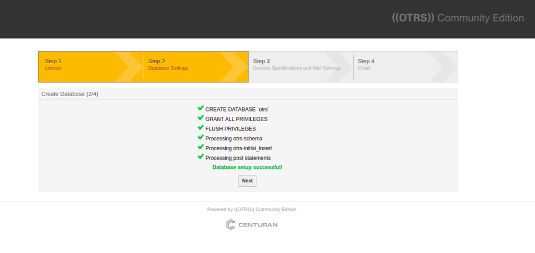535x253 pixels.
Task: Click the Centuran logo in footer
Action: (x=251, y=225)
